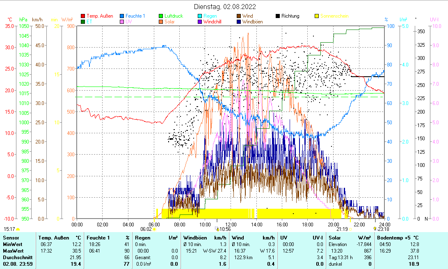Screen dimensions: 448x269
Task: Click the 'Windchill' legend label
Action: [212, 22]
